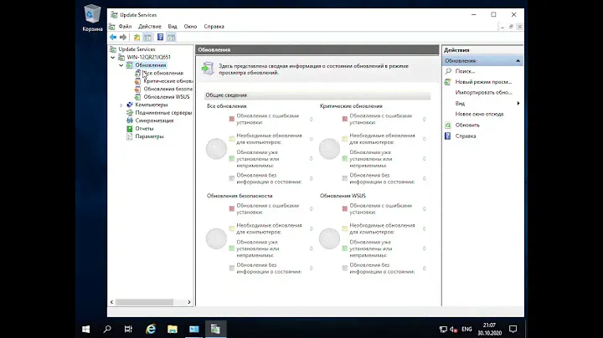The width and height of the screenshot is (603, 338).
Task: Open Internet Explorer from the taskbar
Action: 152,329
